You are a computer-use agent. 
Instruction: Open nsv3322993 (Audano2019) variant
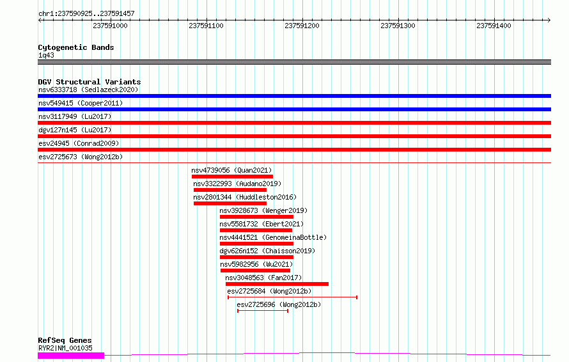(x=237, y=184)
